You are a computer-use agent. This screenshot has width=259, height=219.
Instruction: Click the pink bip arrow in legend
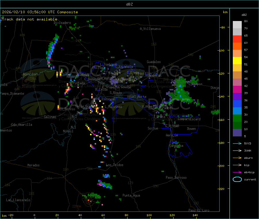point(237,165)
